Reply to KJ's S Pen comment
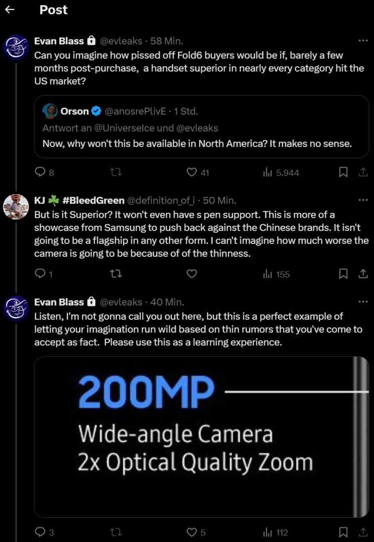The width and height of the screenshot is (374, 542). pos(40,274)
